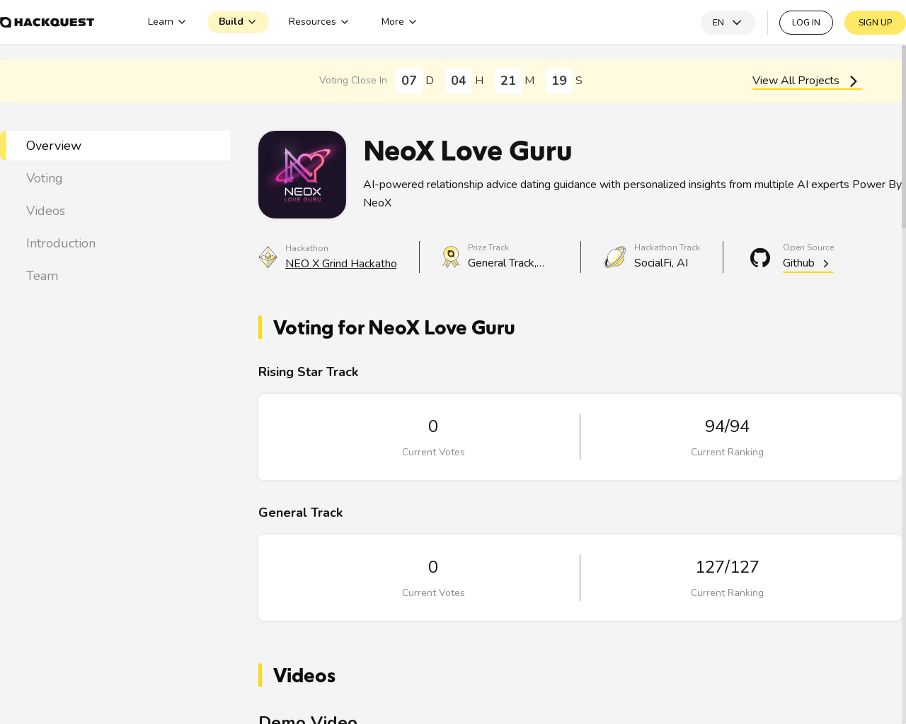This screenshot has width=906, height=724.
Task: Click the page vertical scrollbar
Action: (x=903, y=136)
